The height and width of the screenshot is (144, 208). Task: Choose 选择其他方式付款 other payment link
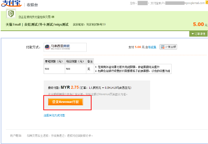pyautogui.click(x=54, y=115)
